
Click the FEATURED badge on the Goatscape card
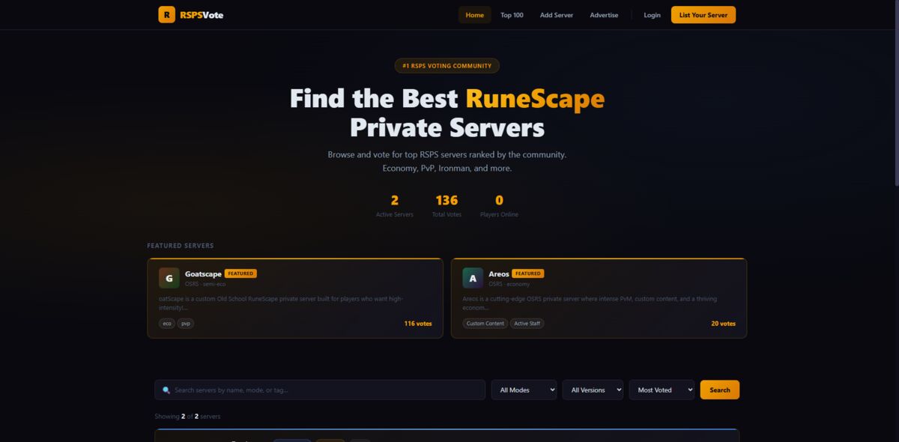coord(240,273)
